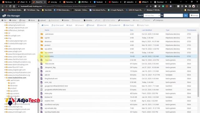The image size is (200, 113).
Task: Click the Rename toolbar button
Action: (88, 20)
